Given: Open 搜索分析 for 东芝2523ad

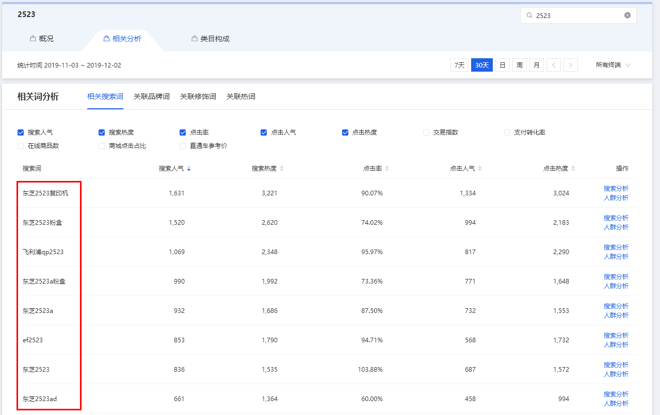Looking at the screenshot, I should tap(616, 394).
